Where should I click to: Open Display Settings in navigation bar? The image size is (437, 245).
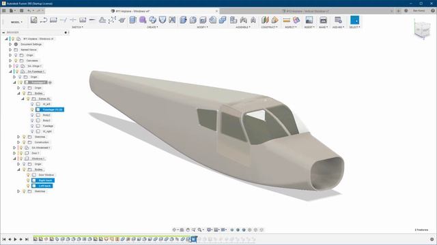click(209, 230)
